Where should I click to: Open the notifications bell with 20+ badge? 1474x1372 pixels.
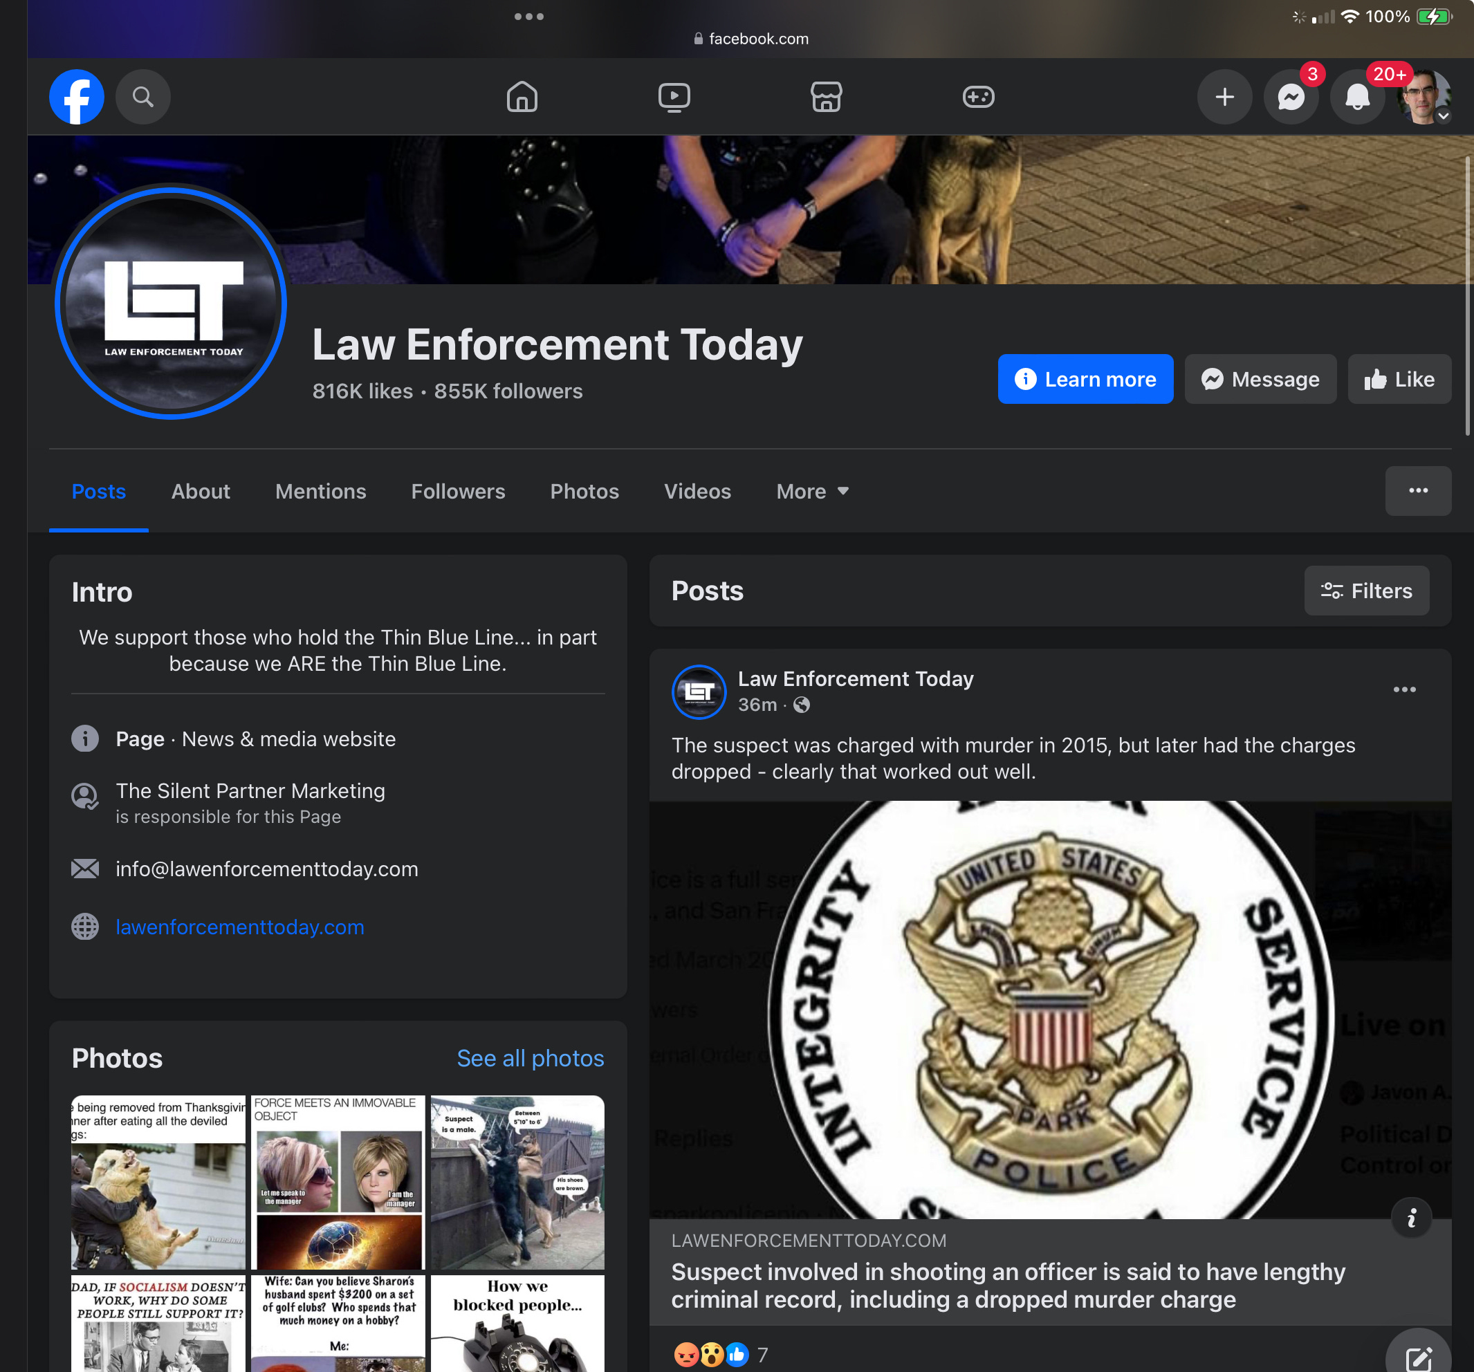pyautogui.click(x=1358, y=96)
